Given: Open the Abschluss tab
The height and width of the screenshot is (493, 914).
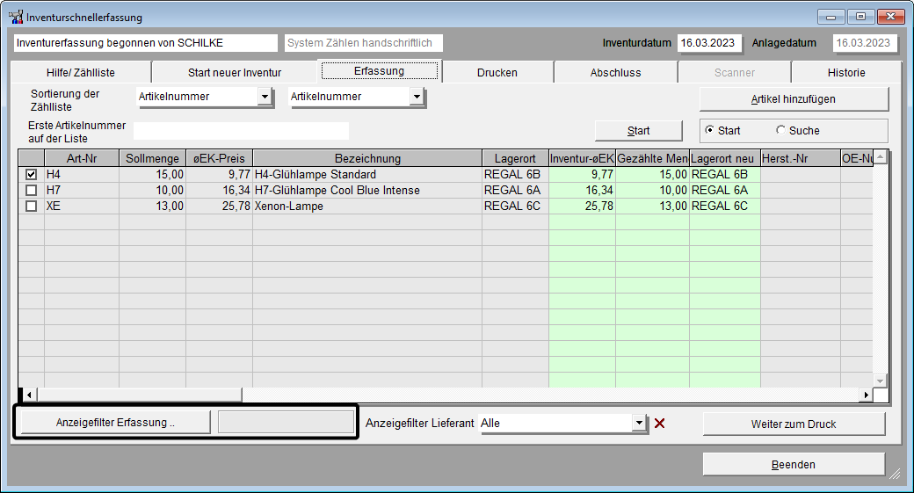Looking at the screenshot, I should pos(615,72).
